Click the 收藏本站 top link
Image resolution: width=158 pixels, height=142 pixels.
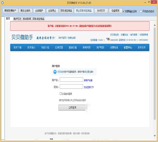[125, 35]
